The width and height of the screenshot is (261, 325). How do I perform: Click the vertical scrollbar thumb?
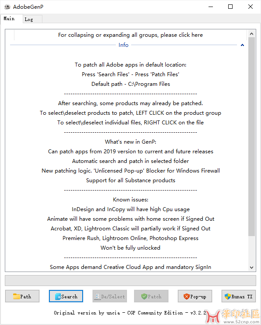(x=251, y=137)
